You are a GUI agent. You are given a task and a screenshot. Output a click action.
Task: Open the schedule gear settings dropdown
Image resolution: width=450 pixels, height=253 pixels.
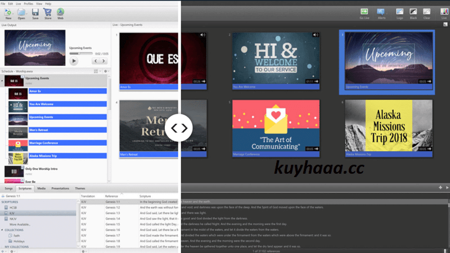106,71
